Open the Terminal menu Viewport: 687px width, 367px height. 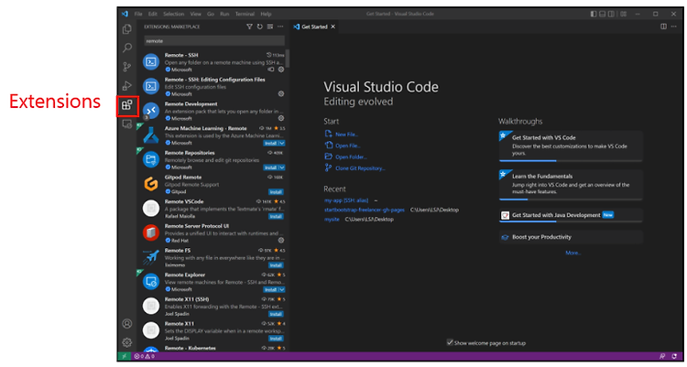click(x=245, y=14)
